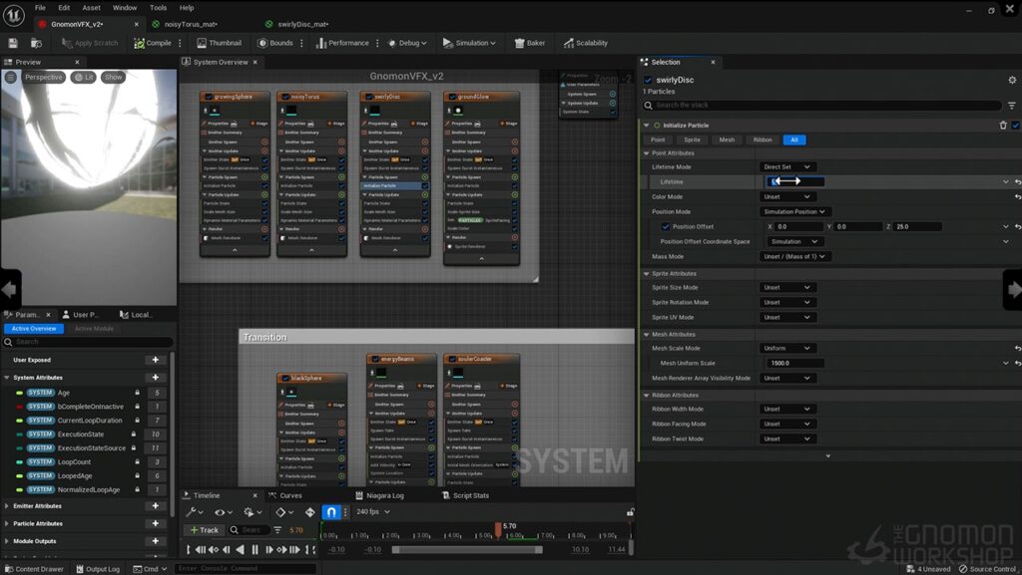1022x575 pixels.
Task: Open the Mesh Scale Mode dropdown
Action: click(x=786, y=348)
